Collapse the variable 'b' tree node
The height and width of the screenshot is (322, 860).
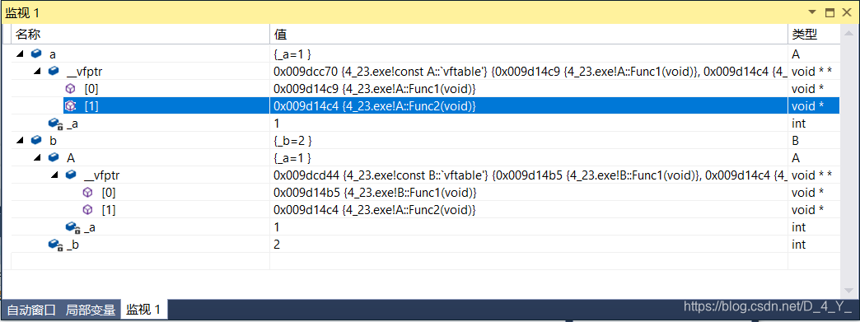tap(20, 141)
